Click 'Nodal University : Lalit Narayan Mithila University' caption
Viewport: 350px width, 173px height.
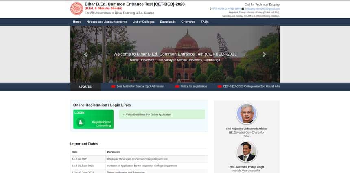tap(175, 60)
